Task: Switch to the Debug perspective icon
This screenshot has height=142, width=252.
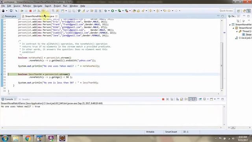Action: (249, 11)
